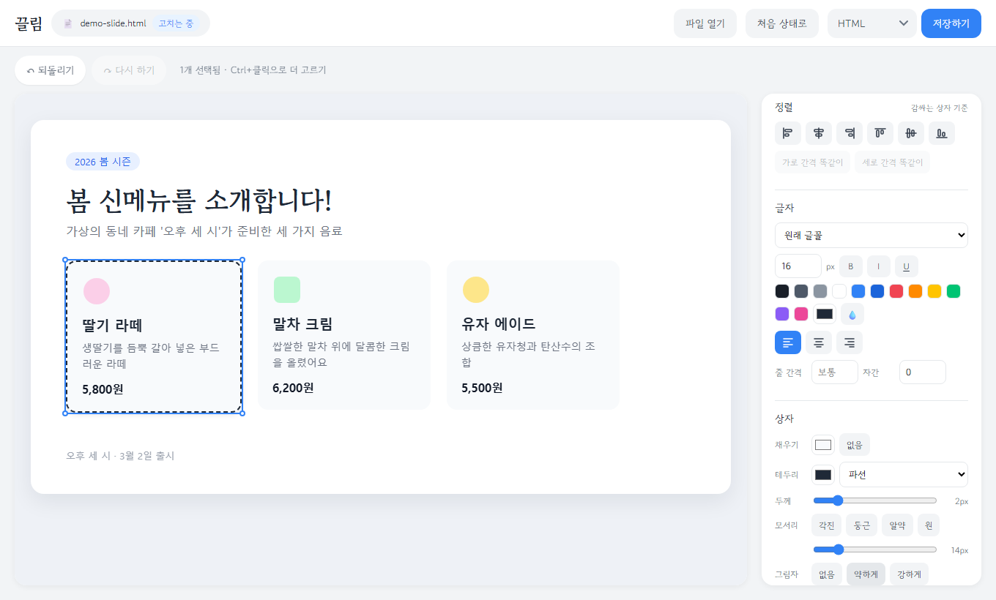Set text alignment to center
Viewport: 996px width, 600px height.
(819, 342)
